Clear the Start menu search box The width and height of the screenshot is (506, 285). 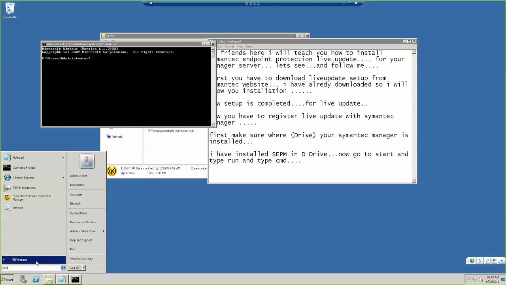pyautogui.click(x=63, y=268)
